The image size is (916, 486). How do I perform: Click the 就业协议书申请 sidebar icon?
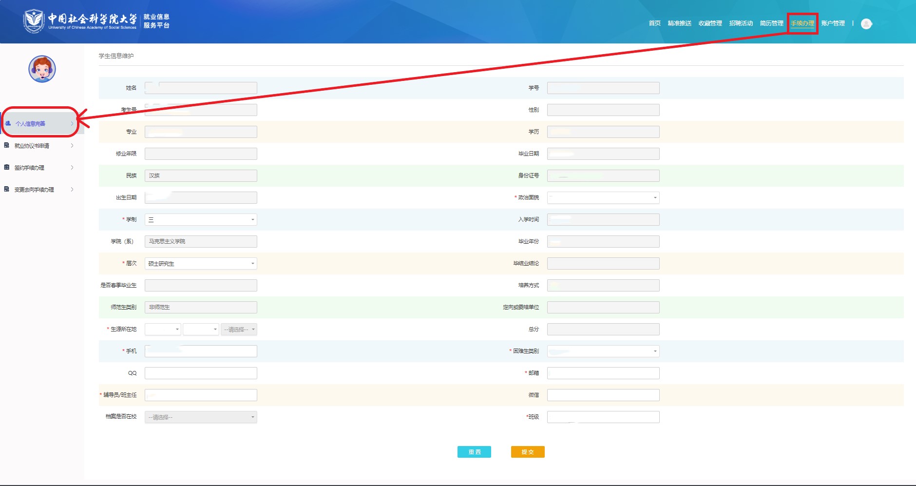coord(7,145)
